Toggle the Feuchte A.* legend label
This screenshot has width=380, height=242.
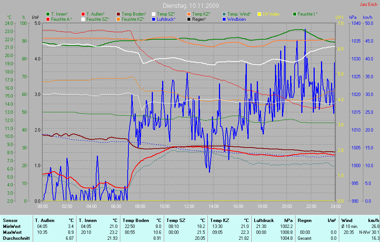pyautogui.click(x=62, y=19)
